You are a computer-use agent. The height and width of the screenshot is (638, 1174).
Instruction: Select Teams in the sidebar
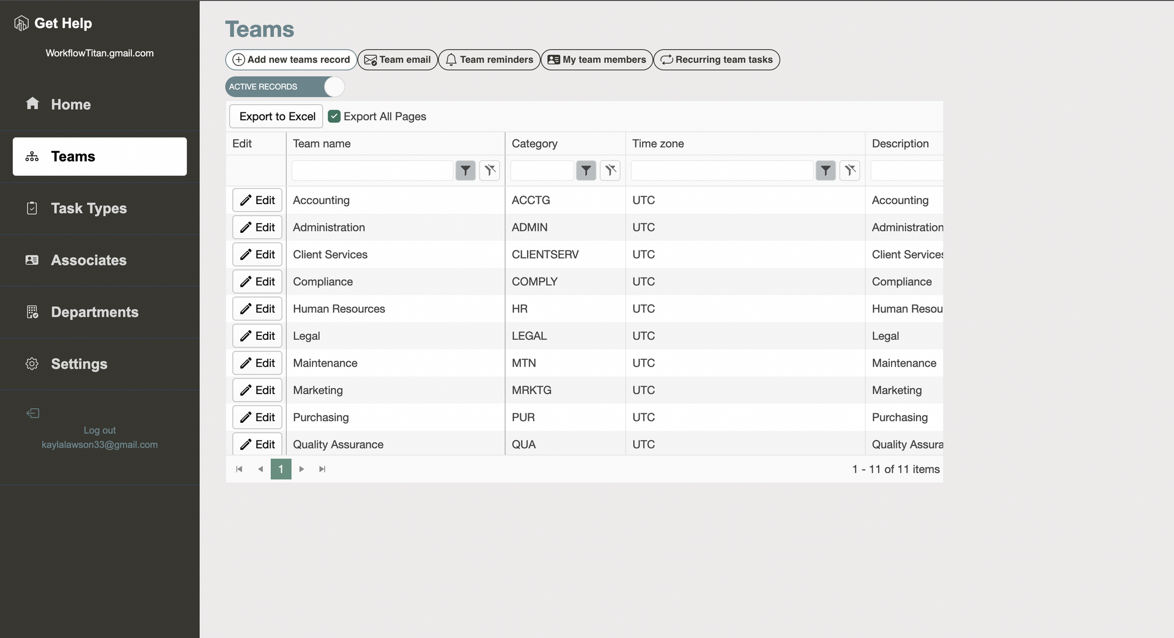(100, 156)
